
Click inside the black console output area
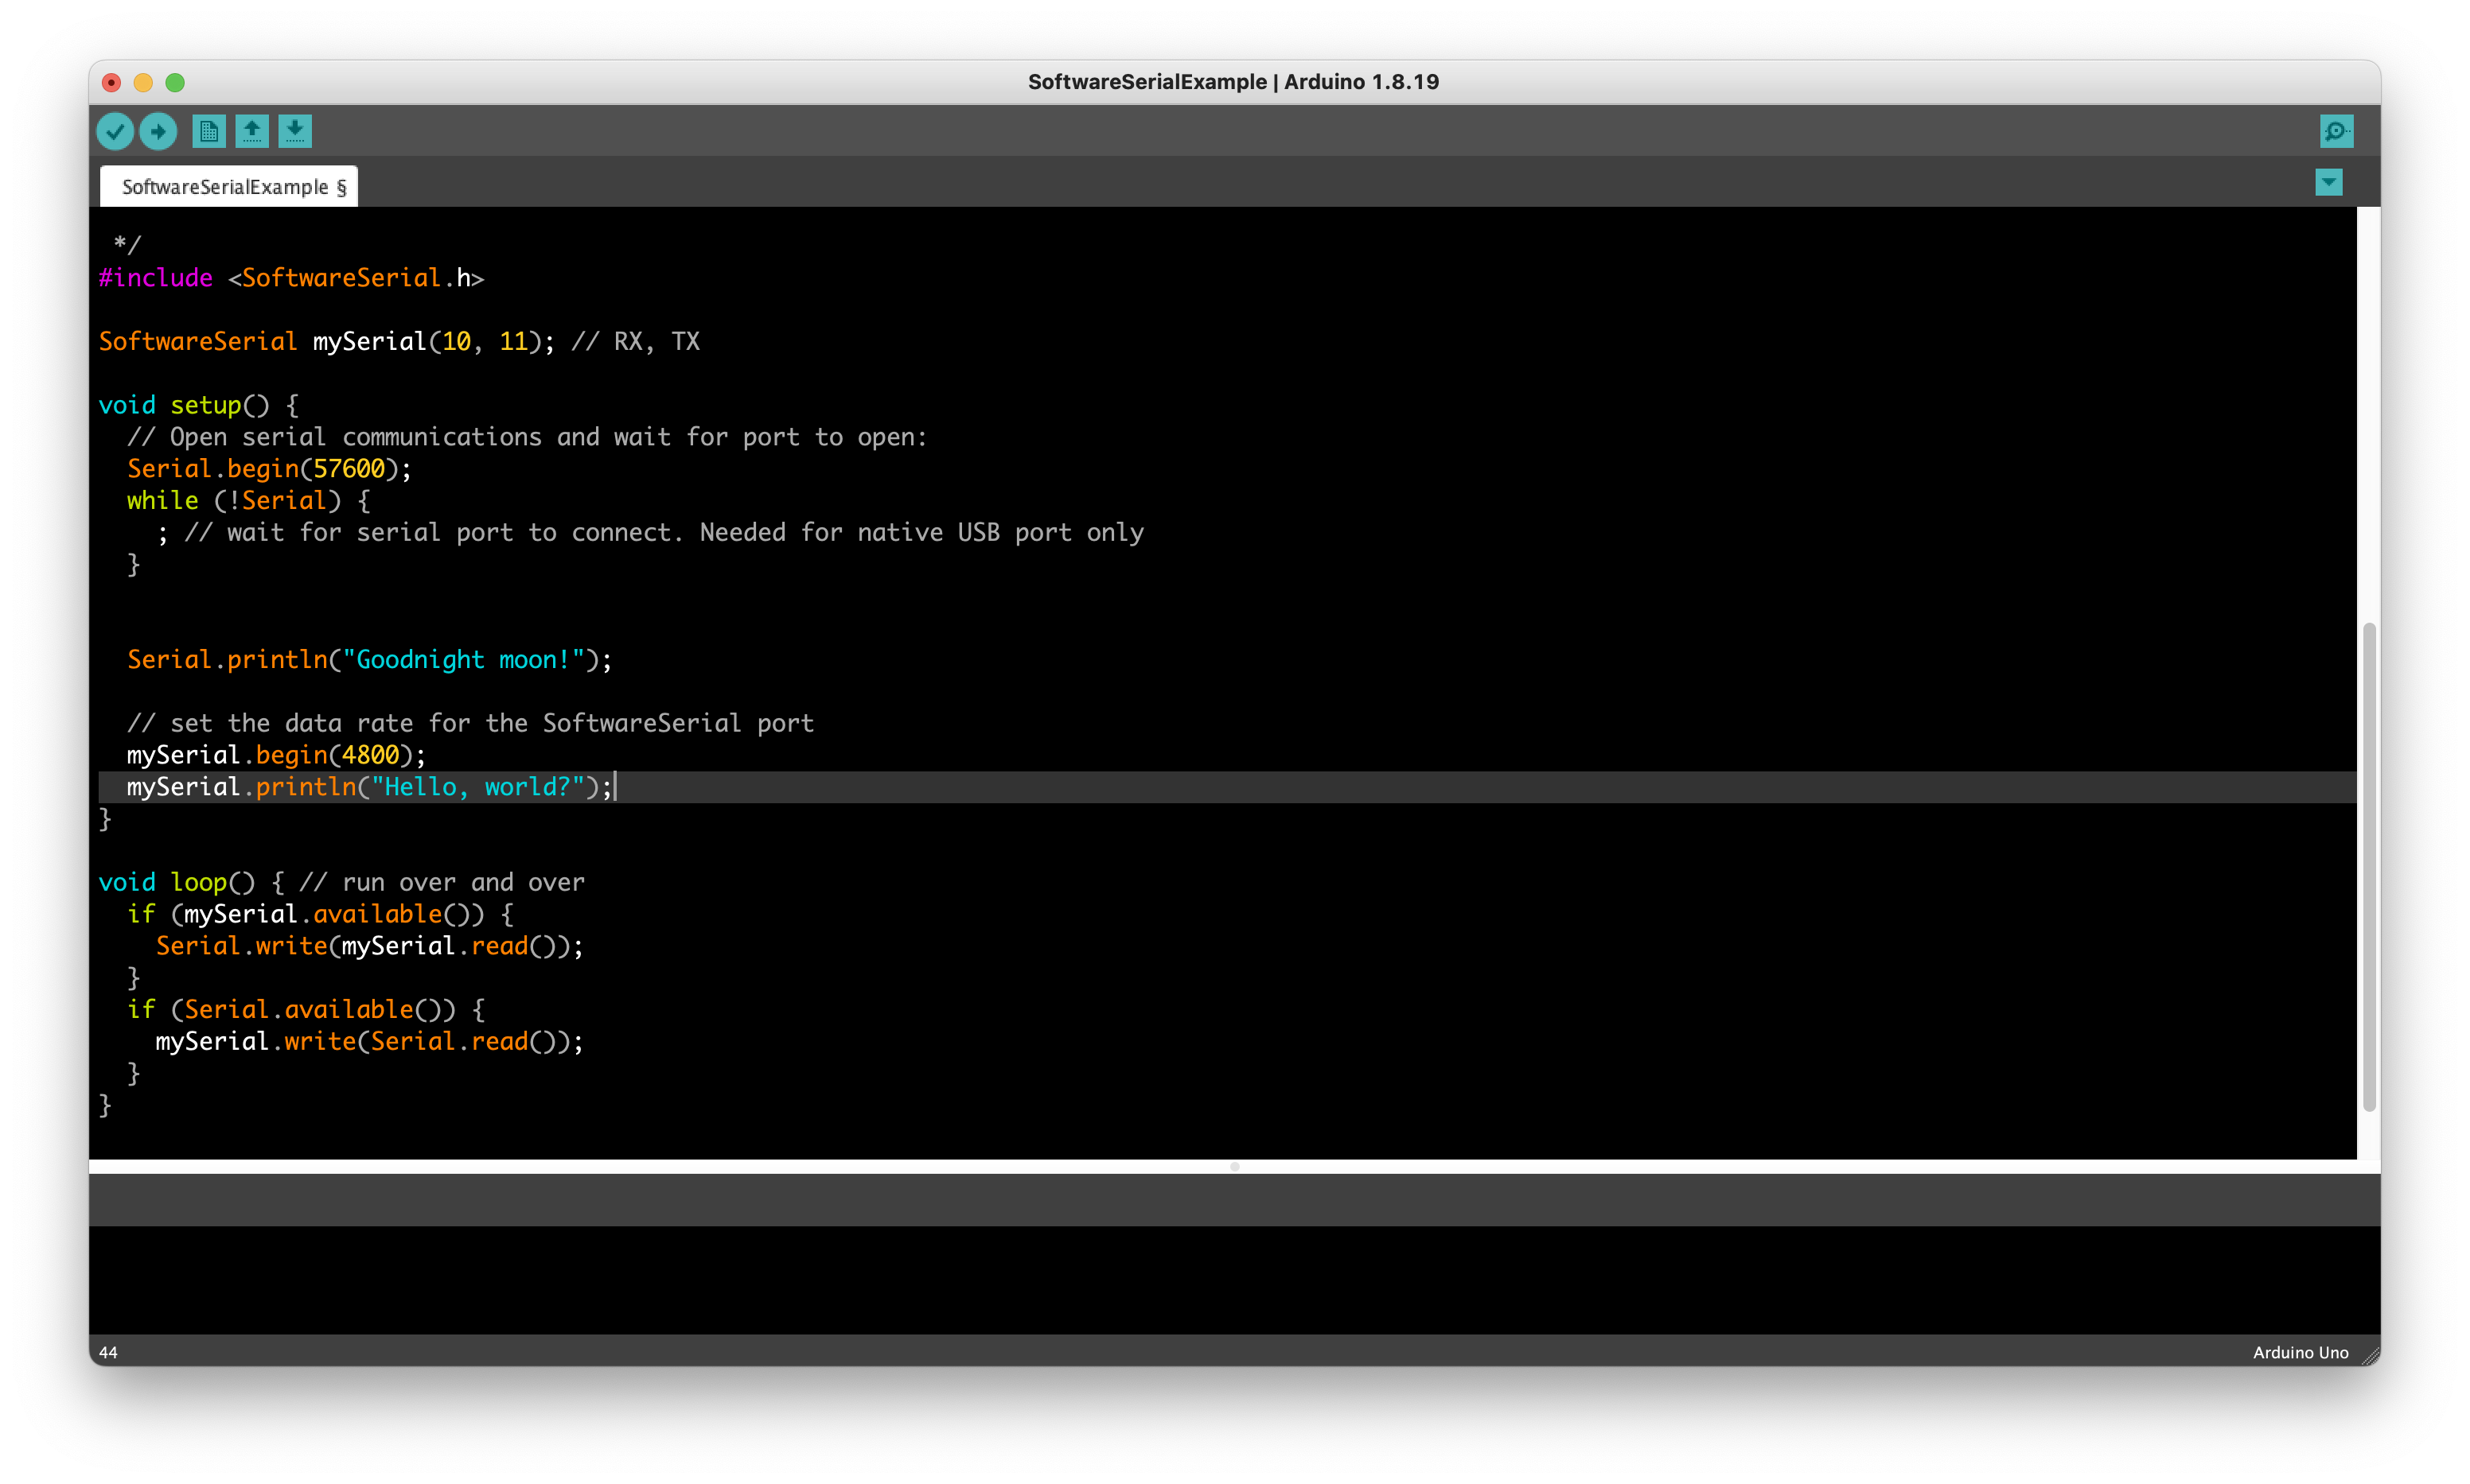1234,1280
